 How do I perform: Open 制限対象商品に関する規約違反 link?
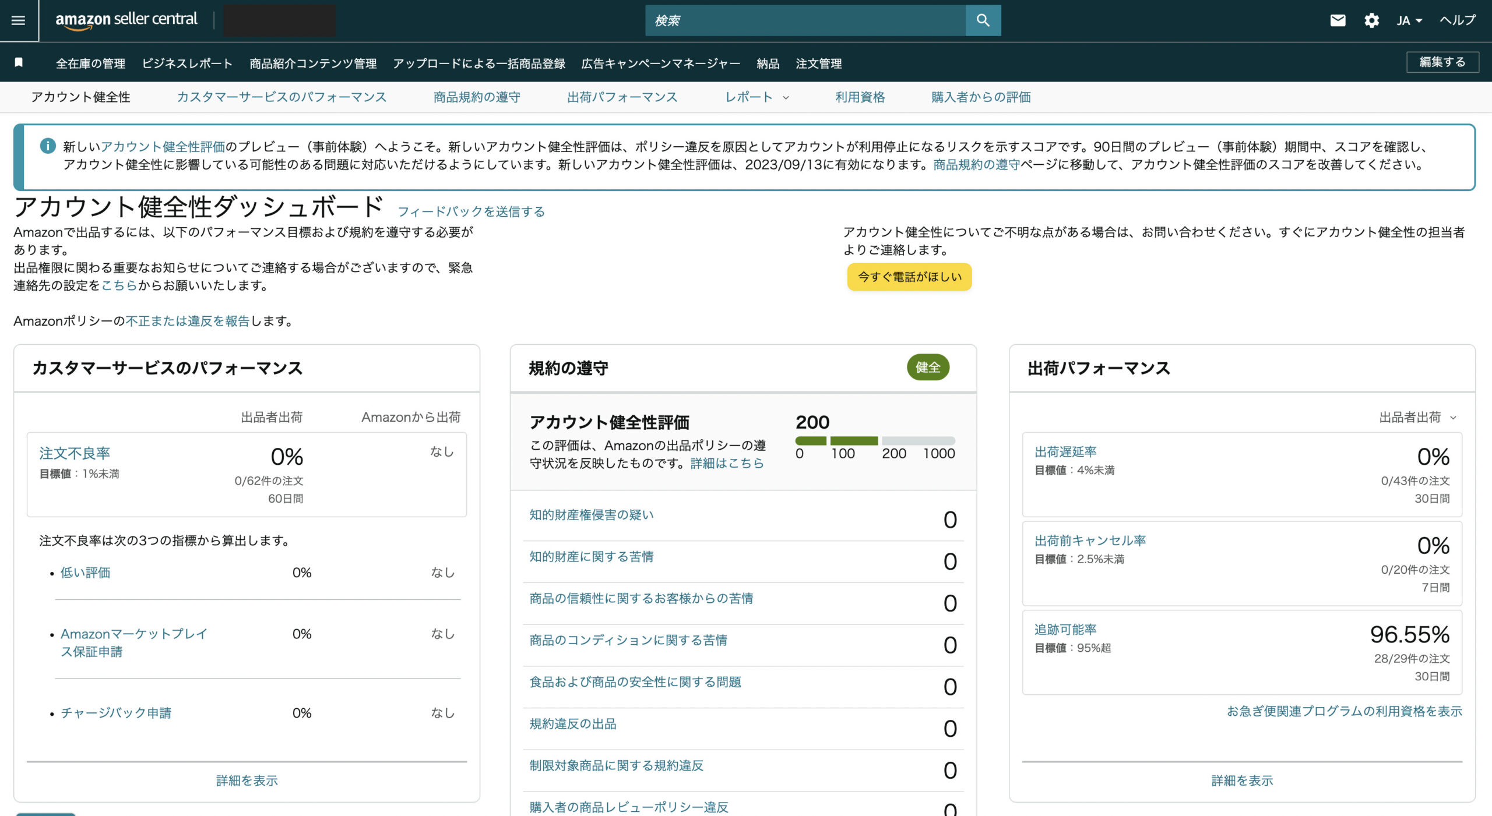tap(616, 766)
